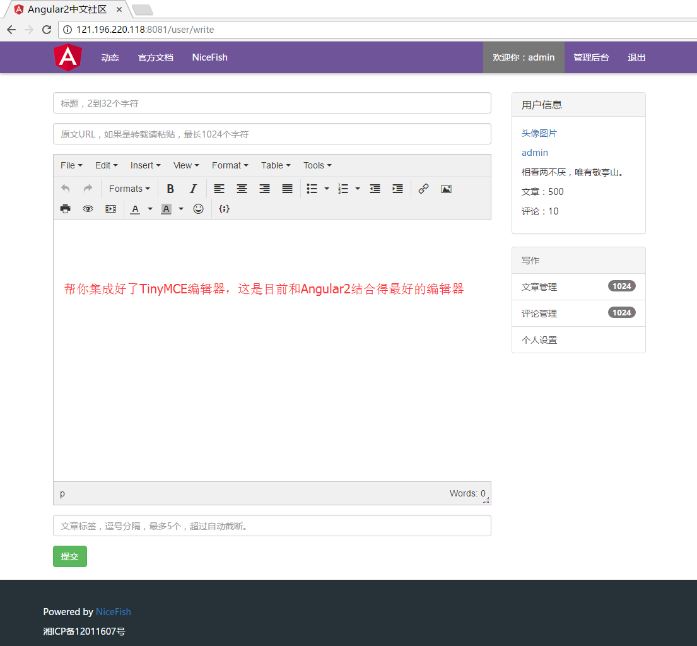Open 个人设置 sidebar item

[578, 339]
